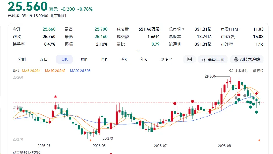Open the 总市值 dropdown arrow
This screenshot has height=154, width=273.
pos(183,29)
